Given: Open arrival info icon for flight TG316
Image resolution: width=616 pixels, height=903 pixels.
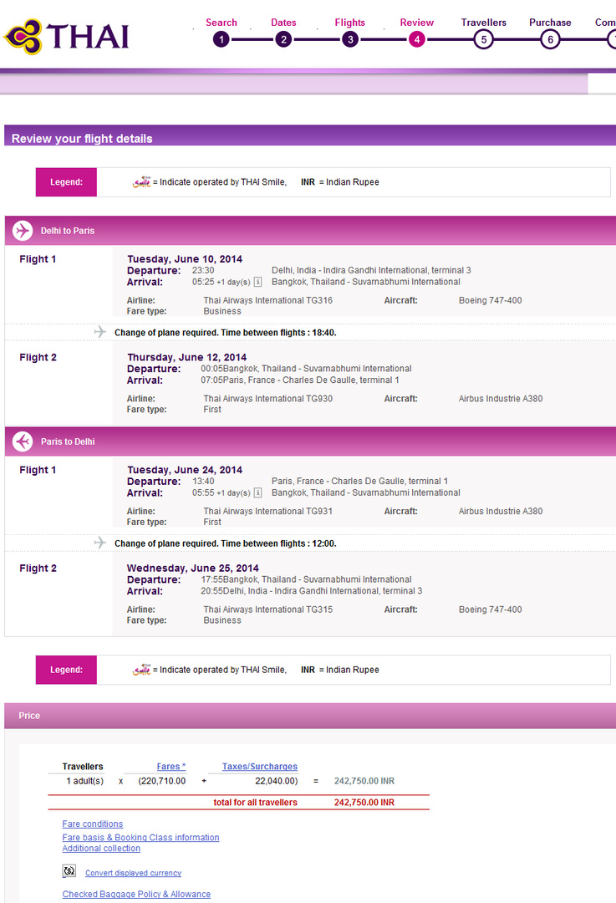Looking at the screenshot, I should tap(258, 282).
